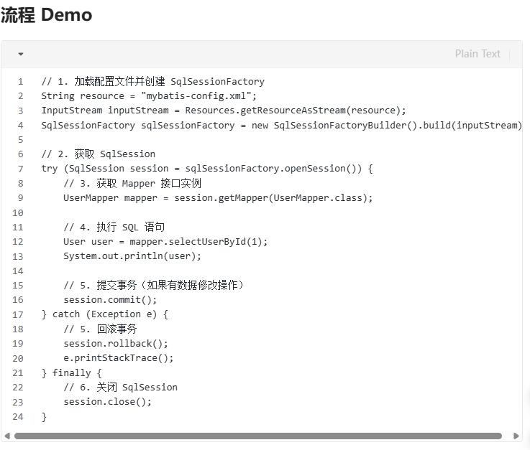Collapse the code block with the arrow
The image size is (530, 450).
21,54
